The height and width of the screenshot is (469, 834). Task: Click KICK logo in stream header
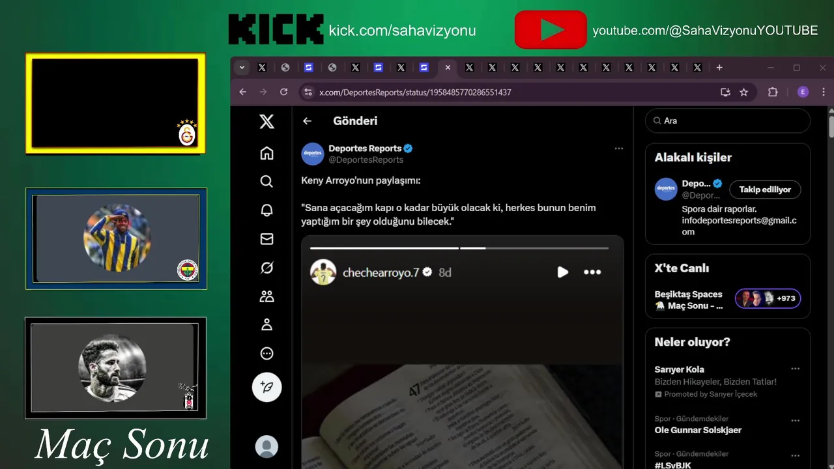[276, 30]
